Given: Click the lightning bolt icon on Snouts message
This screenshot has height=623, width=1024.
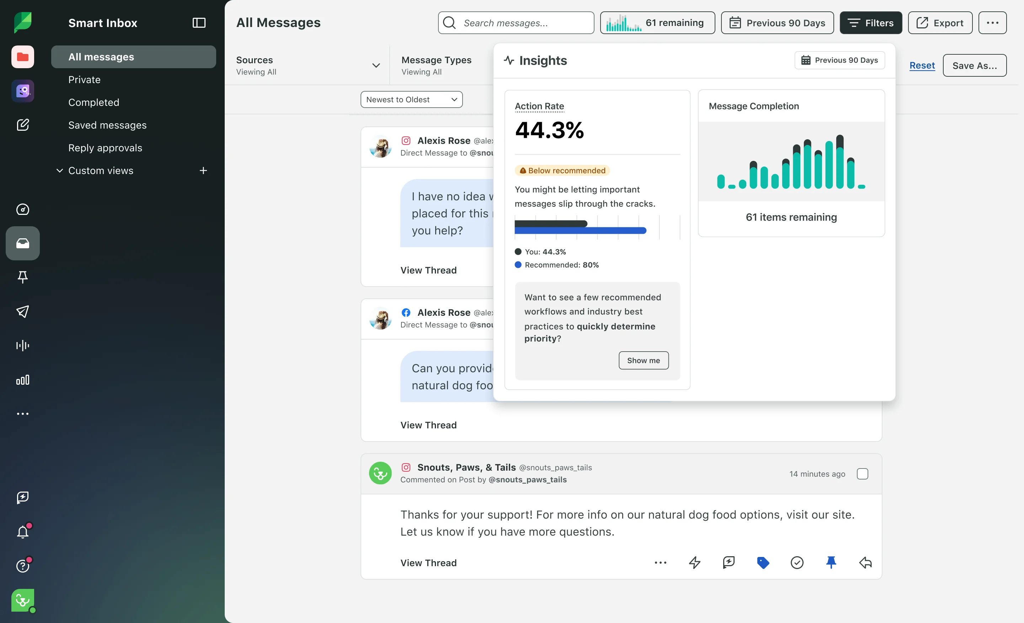Looking at the screenshot, I should coord(694,563).
